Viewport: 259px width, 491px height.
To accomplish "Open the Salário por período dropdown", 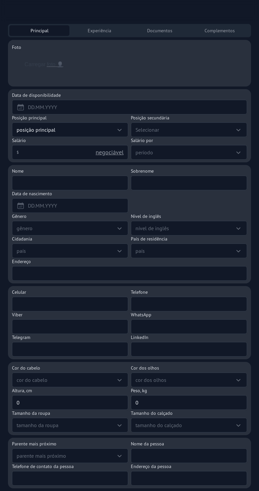I will (189, 152).
